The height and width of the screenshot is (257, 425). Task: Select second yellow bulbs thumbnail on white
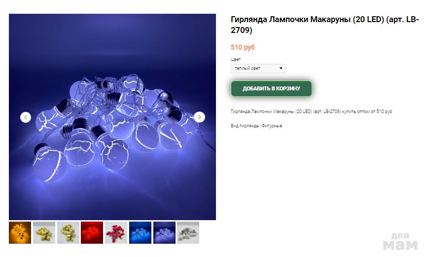68,233
